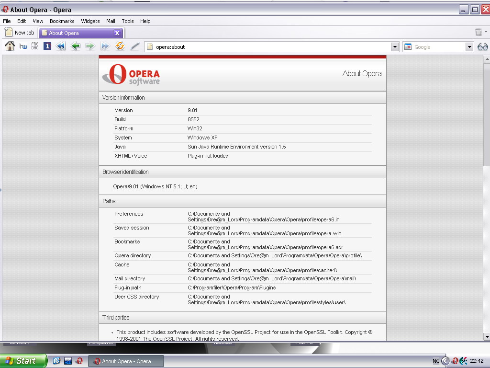Image resolution: width=490 pixels, height=368 pixels.
Task: Open a New tab
Action: click(20, 33)
